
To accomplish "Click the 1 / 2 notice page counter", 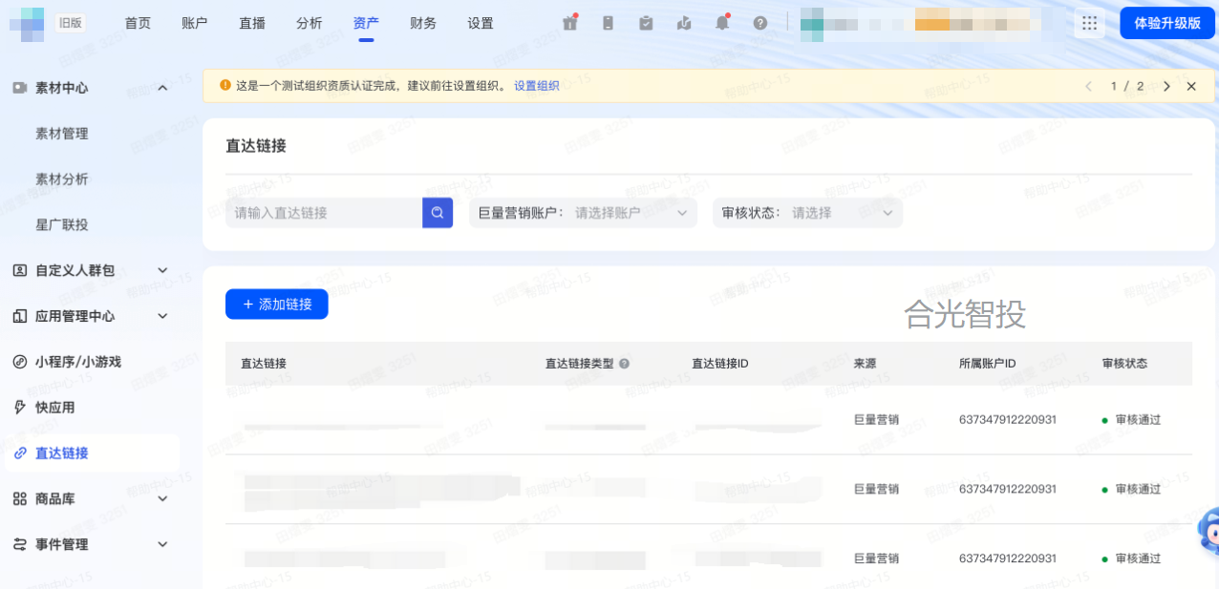I will click(1127, 86).
